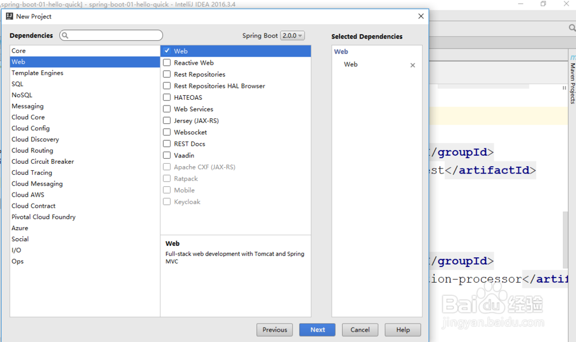Enable the Reactive Web dependency
This screenshot has width=576, height=342.
(165, 62)
